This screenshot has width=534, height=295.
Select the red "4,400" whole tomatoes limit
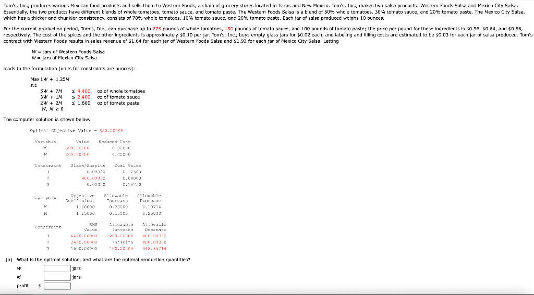84,91
